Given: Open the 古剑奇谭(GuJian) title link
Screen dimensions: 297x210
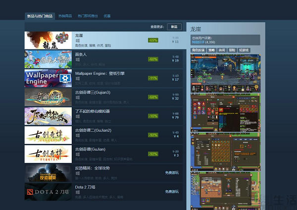Looking at the screenshot, I should click(90, 149).
